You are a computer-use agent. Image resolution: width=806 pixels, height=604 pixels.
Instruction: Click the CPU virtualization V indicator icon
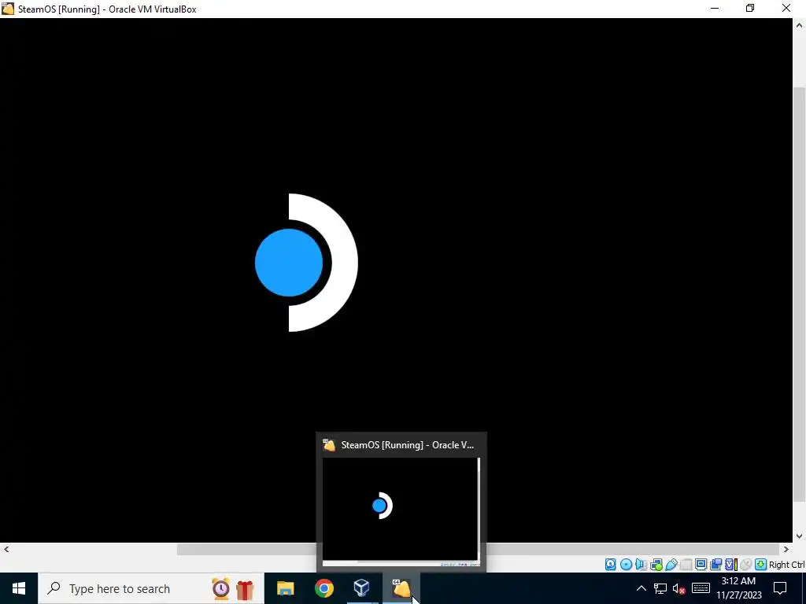coord(731,565)
